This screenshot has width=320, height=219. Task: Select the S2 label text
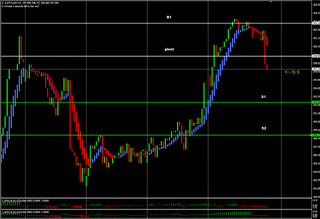pyautogui.click(x=264, y=128)
